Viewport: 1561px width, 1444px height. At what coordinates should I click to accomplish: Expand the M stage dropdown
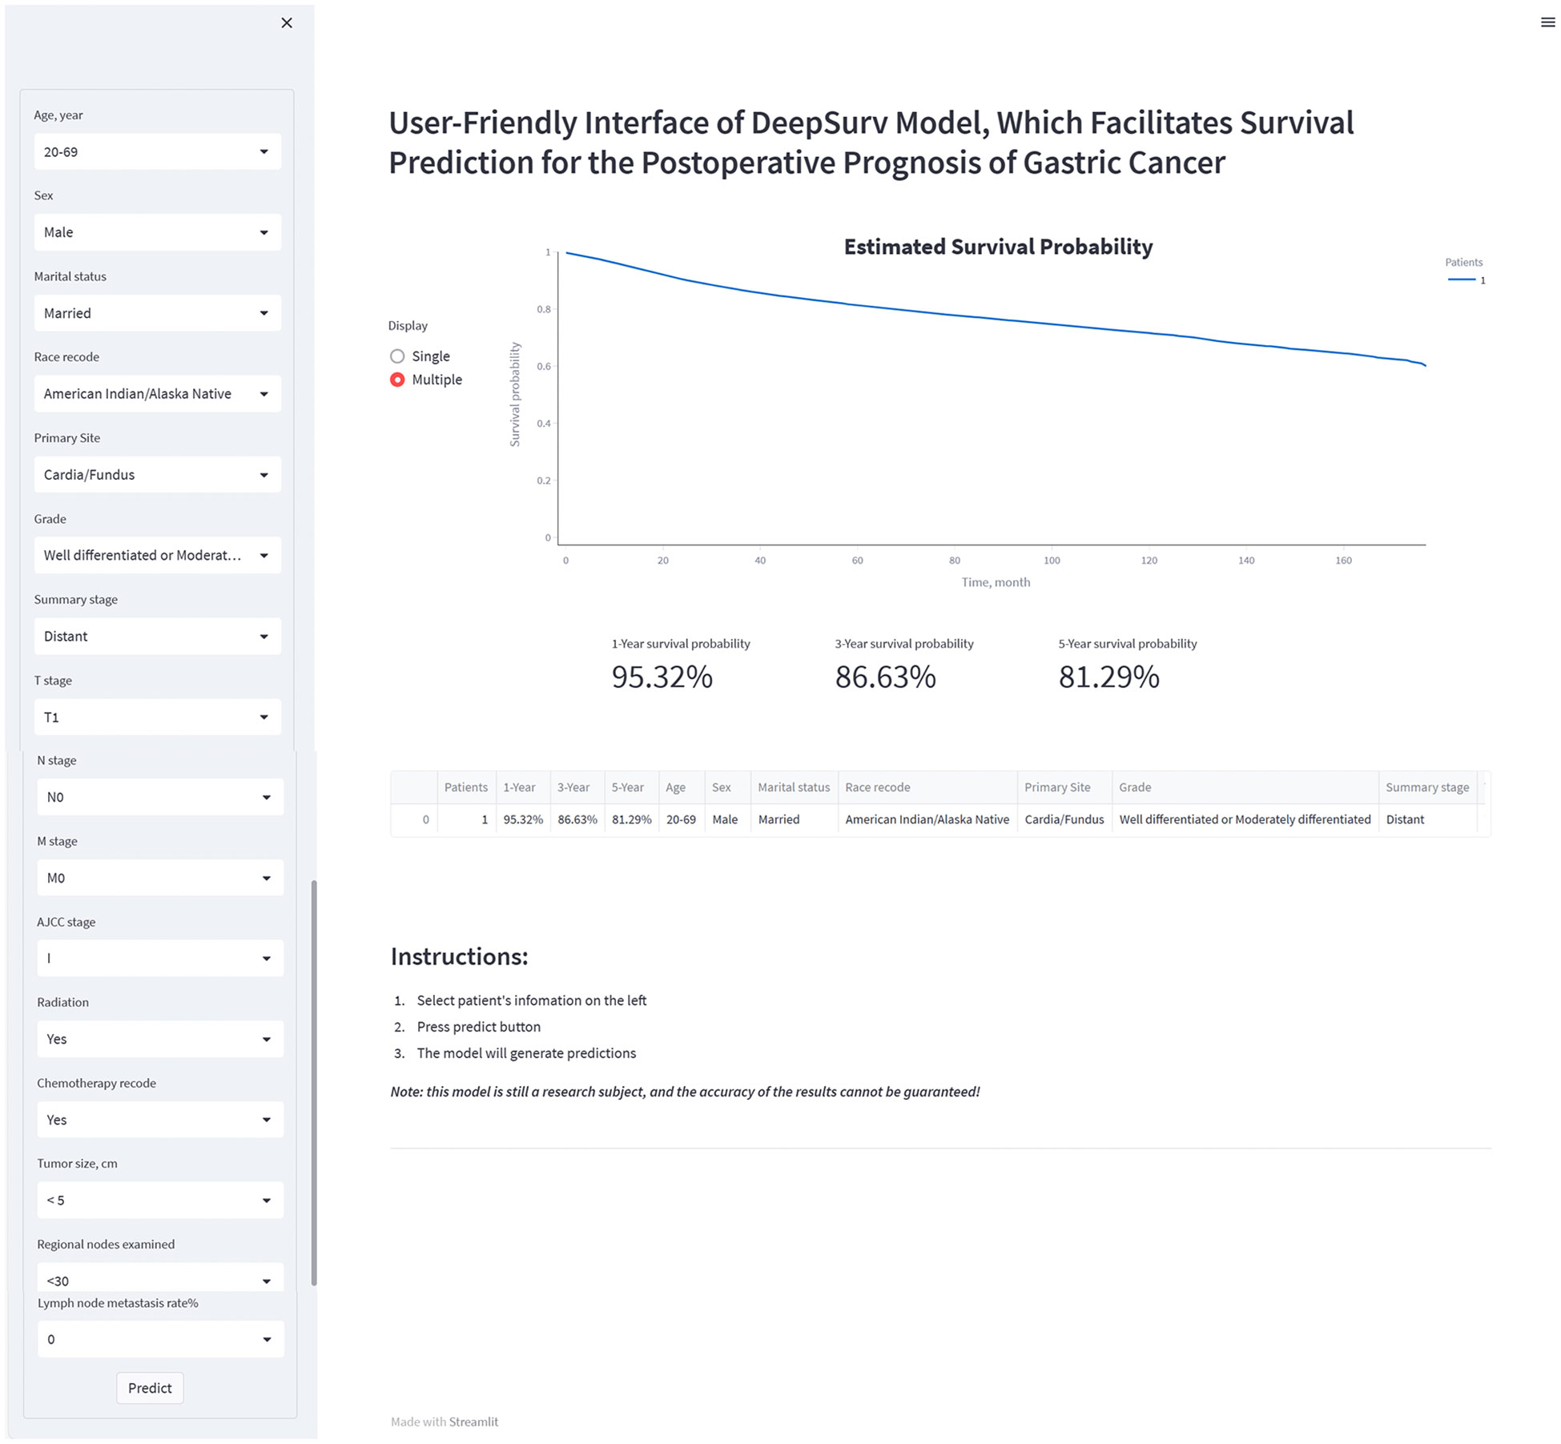pos(160,878)
